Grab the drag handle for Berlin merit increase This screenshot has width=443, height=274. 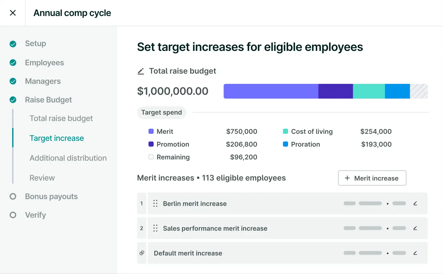click(x=155, y=204)
